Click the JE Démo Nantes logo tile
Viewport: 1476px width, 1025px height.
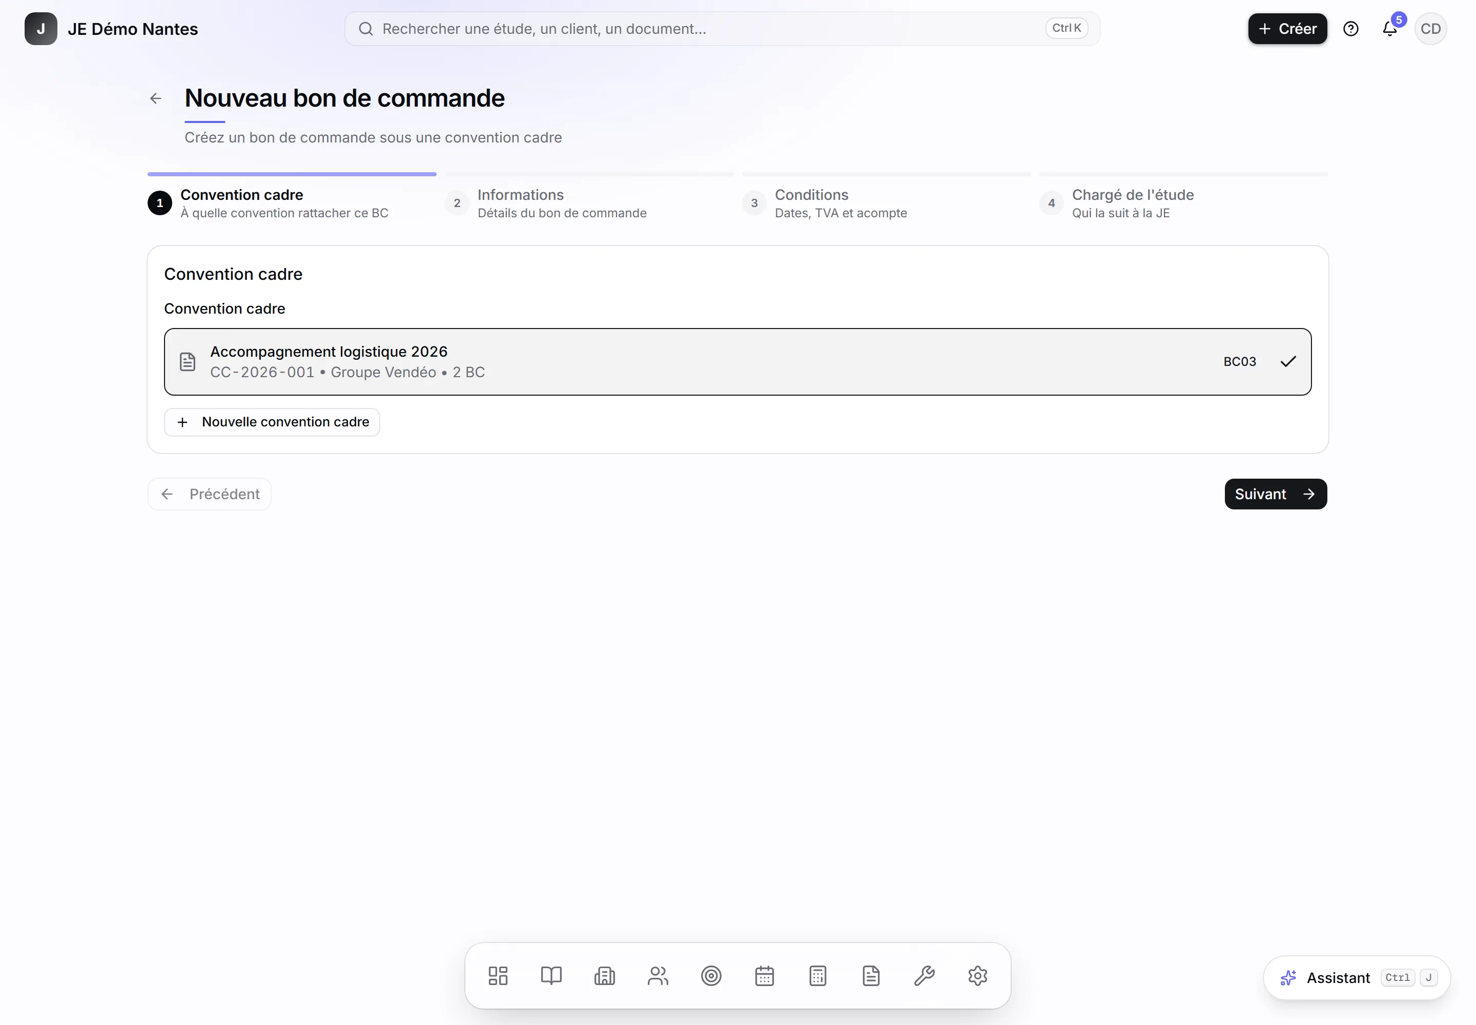pyautogui.click(x=40, y=29)
